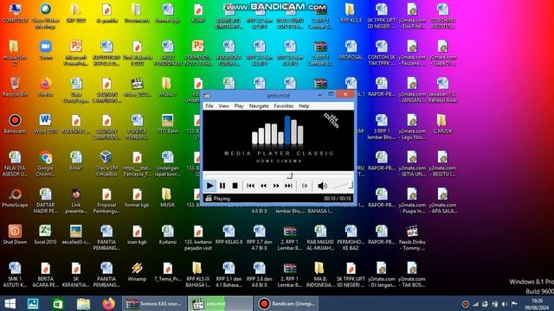Select the Recycle Bin desktop icon
The height and width of the screenshot is (311, 554).
click(15, 86)
